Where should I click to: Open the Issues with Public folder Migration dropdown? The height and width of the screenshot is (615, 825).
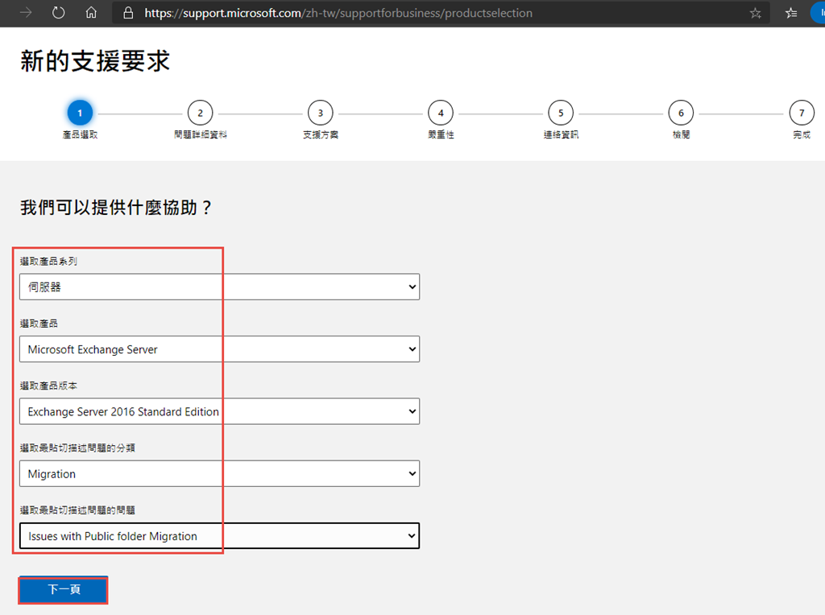click(219, 536)
